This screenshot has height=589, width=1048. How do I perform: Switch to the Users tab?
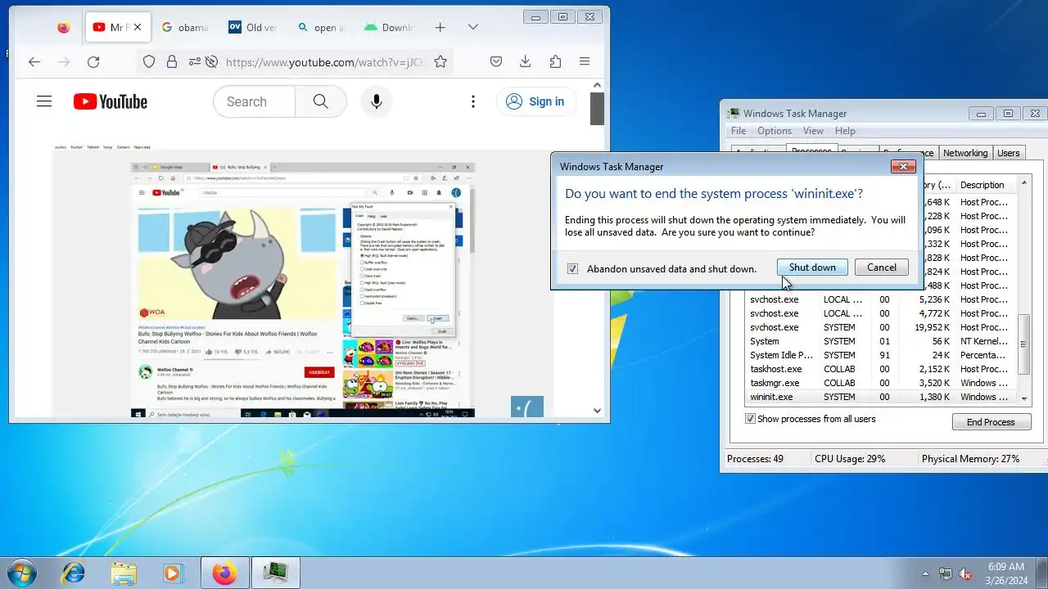[x=1009, y=153]
